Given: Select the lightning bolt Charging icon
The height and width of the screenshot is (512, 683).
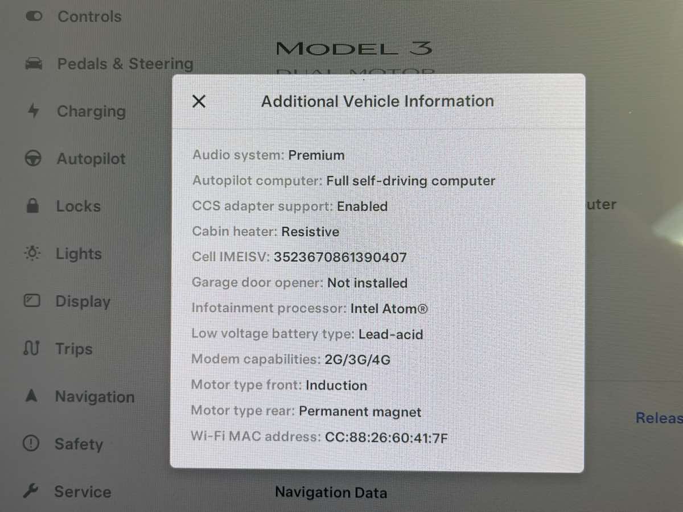Looking at the screenshot, I should [34, 111].
